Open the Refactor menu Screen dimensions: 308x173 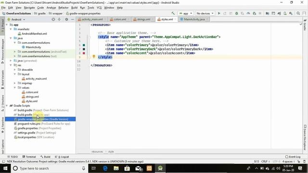[64, 8]
